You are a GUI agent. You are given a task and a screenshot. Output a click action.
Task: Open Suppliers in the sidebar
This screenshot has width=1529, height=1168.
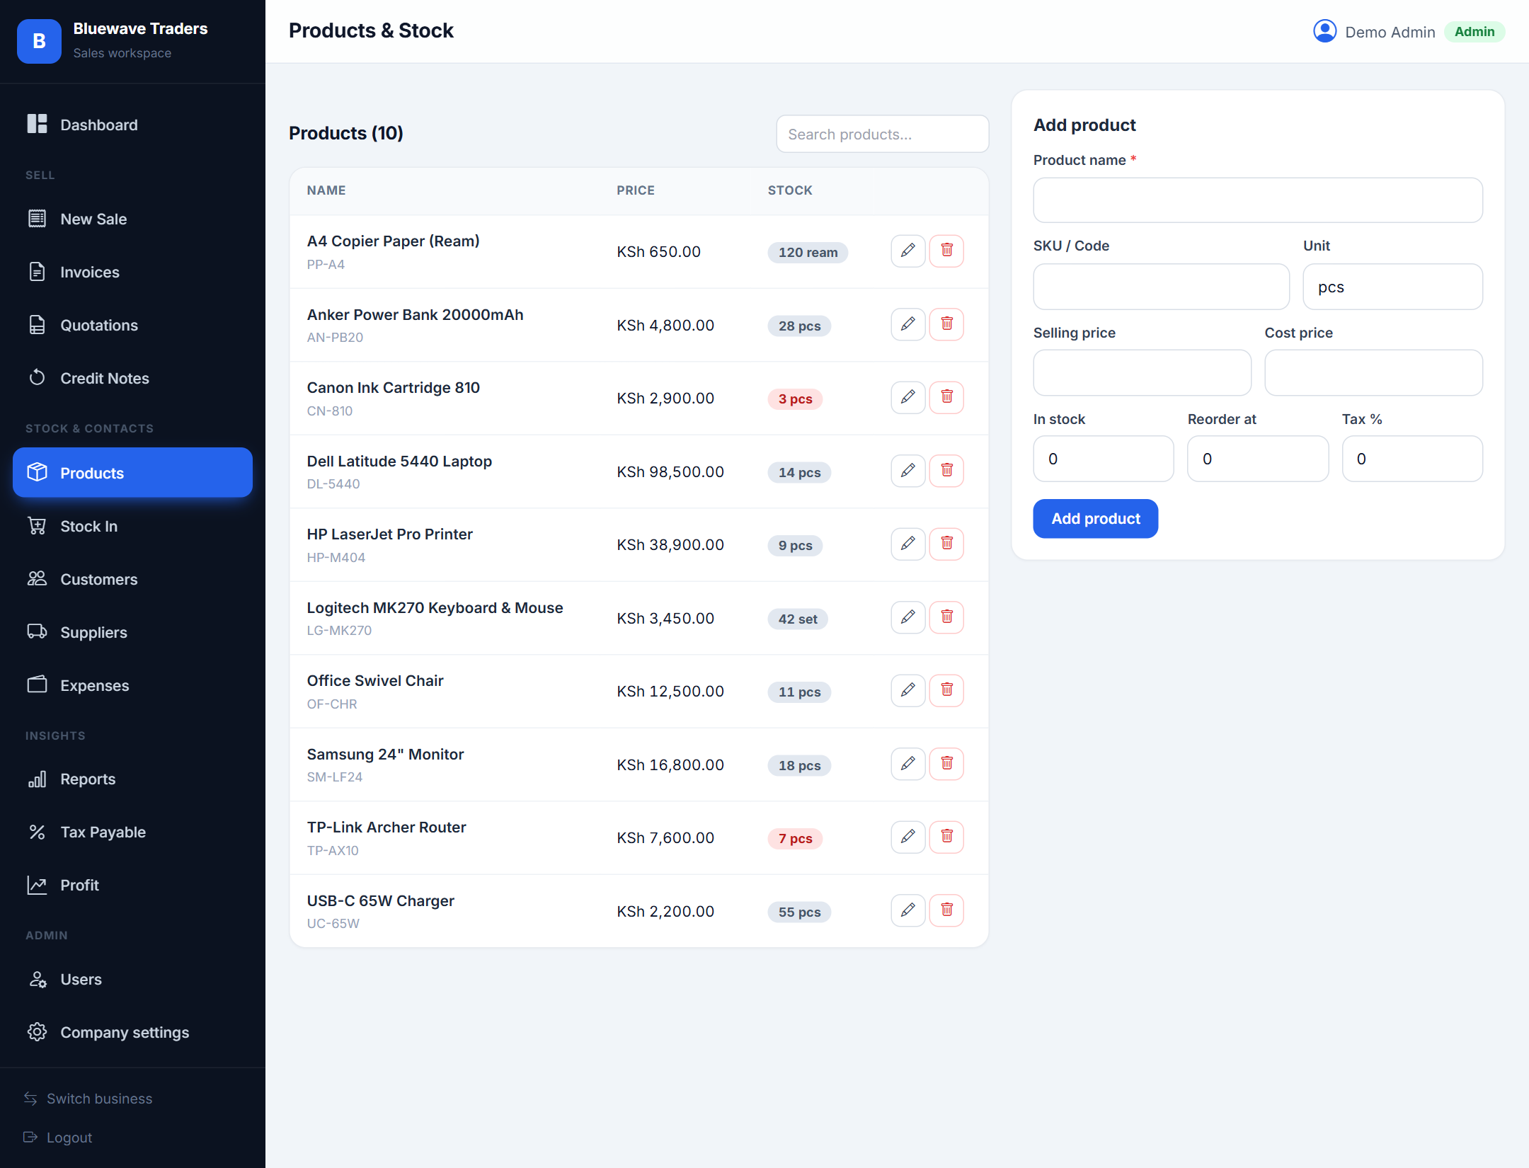pos(132,632)
